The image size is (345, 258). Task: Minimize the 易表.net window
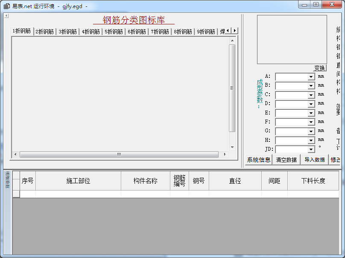tap(304, 5)
